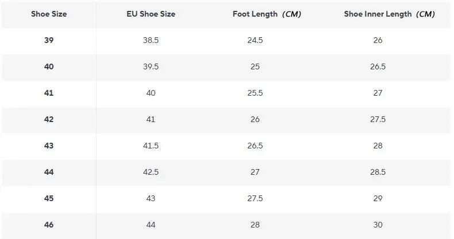Click the Shoe Inner Length (CM) header

point(389,14)
